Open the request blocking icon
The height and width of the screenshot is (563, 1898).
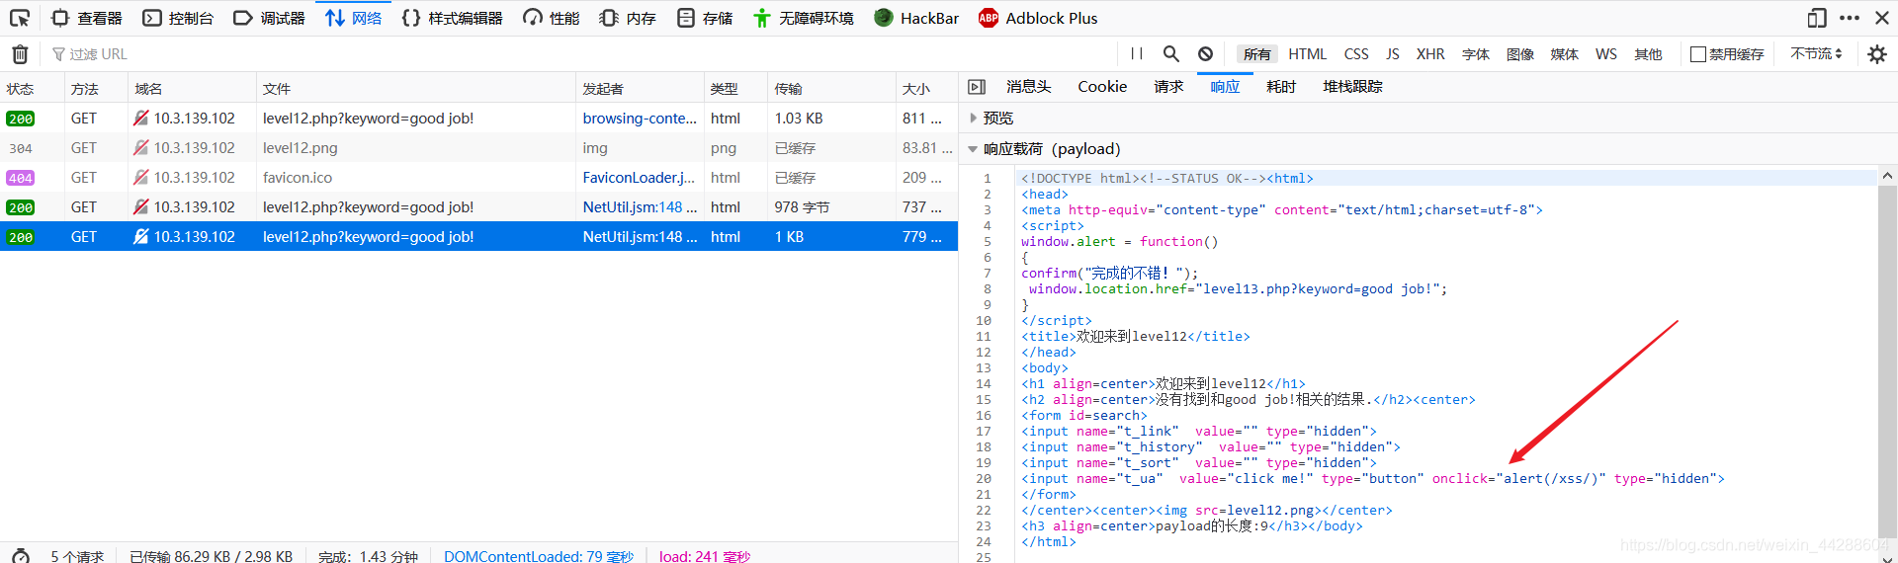click(x=1205, y=54)
